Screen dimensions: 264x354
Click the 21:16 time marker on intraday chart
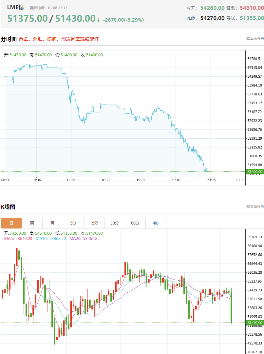(x=176, y=180)
